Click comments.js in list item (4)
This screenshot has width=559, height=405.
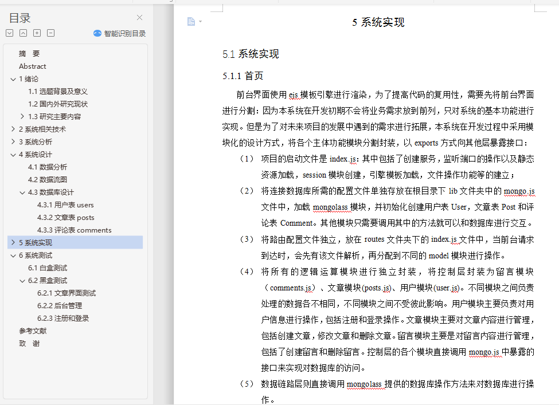[x=291, y=288]
